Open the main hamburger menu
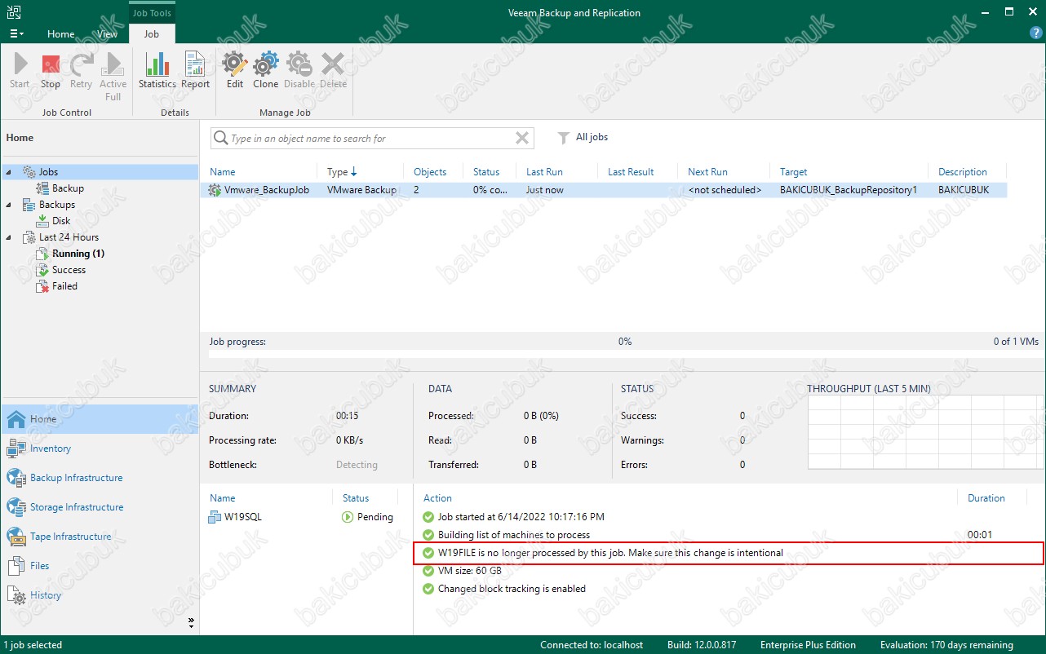Image resolution: width=1046 pixels, height=654 pixels. click(16, 33)
